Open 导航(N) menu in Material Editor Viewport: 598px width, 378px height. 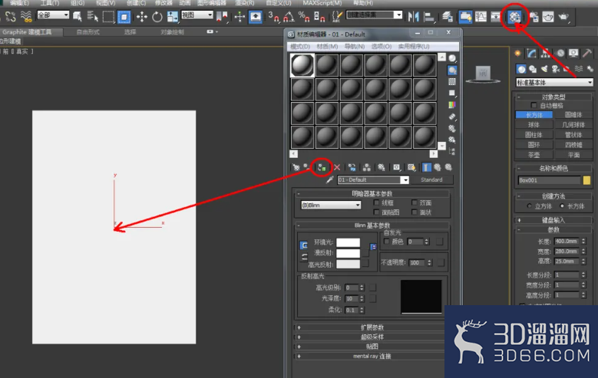pyautogui.click(x=355, y=47)
